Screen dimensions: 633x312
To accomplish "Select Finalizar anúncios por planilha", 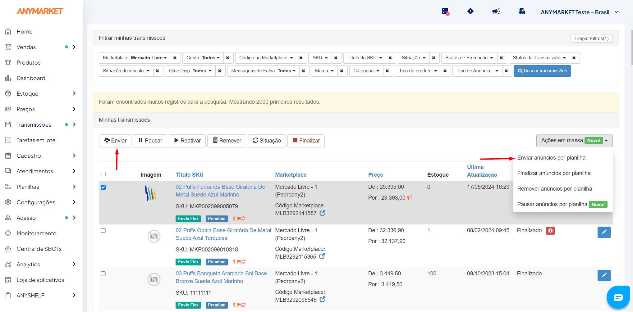I will [x=554, y=173].
